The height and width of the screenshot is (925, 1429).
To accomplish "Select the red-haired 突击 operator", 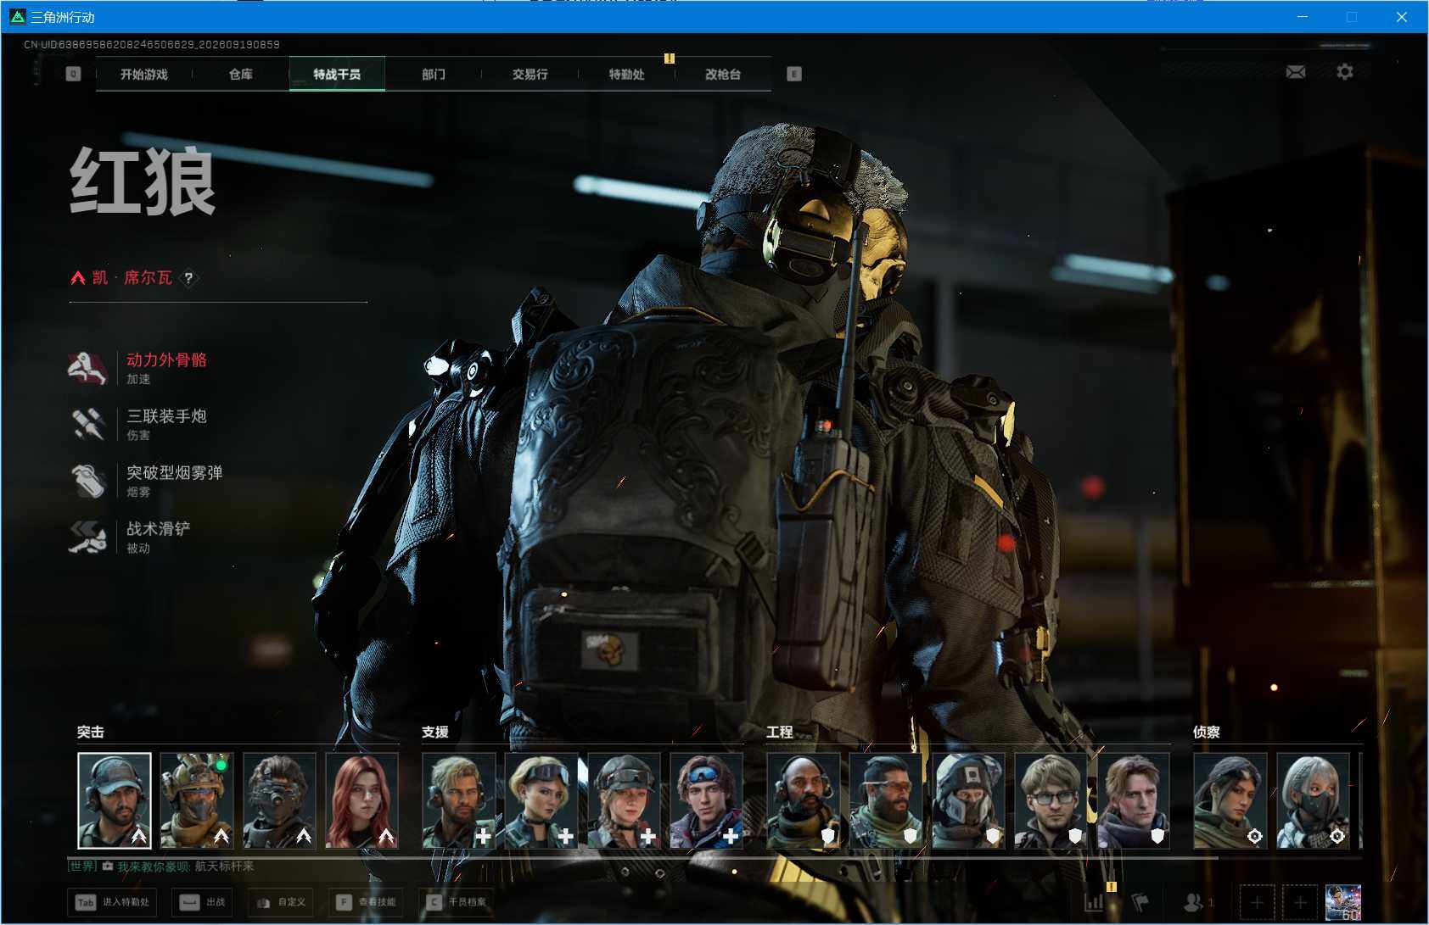I will (x=362, y=800).
